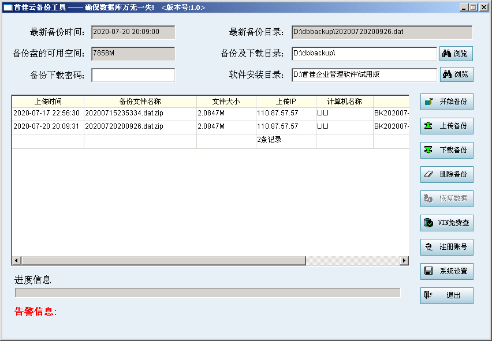The height and width of the screenshot is (341, 492).
Task: Click the exit door icon for 退出
Action: (428, 295)
